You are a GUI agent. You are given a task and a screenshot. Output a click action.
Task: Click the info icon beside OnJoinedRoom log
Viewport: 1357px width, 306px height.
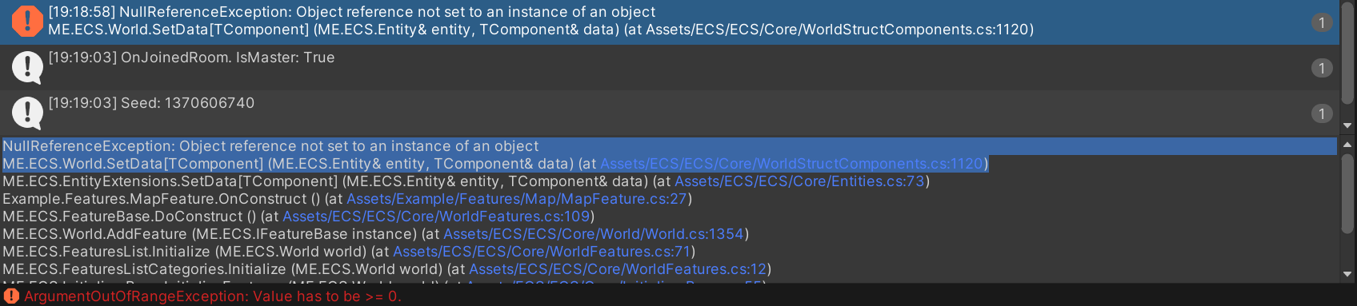pyautogui.click(x=27, y=68)
